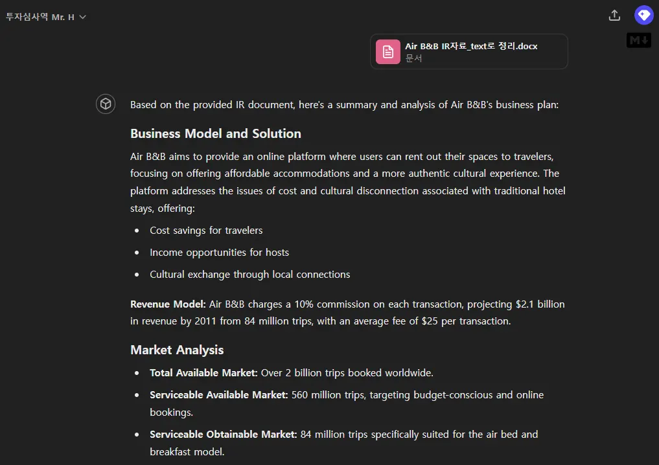This screenshot has height=465, width=659.
Task: Click the Serviceable Available Market label
Action: [x=218, y=395]
